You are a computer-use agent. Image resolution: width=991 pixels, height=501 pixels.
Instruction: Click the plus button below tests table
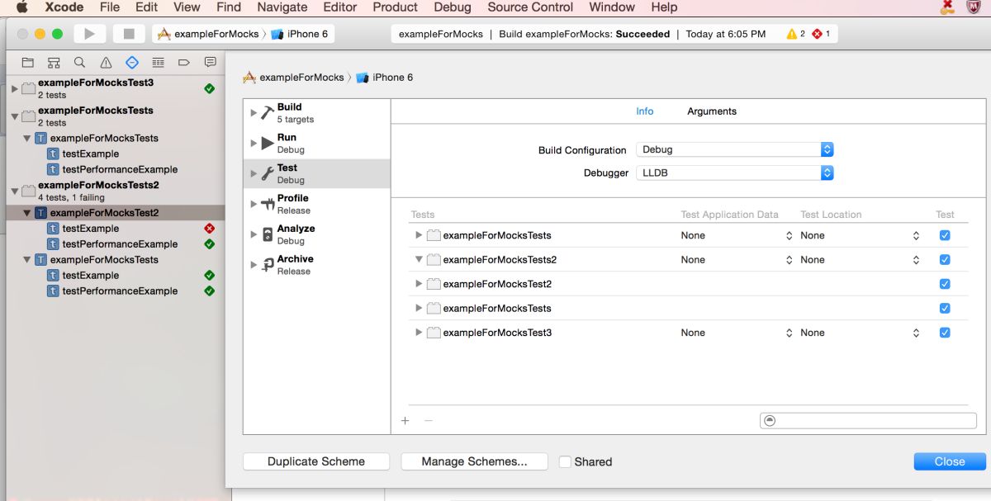[405, 420]
